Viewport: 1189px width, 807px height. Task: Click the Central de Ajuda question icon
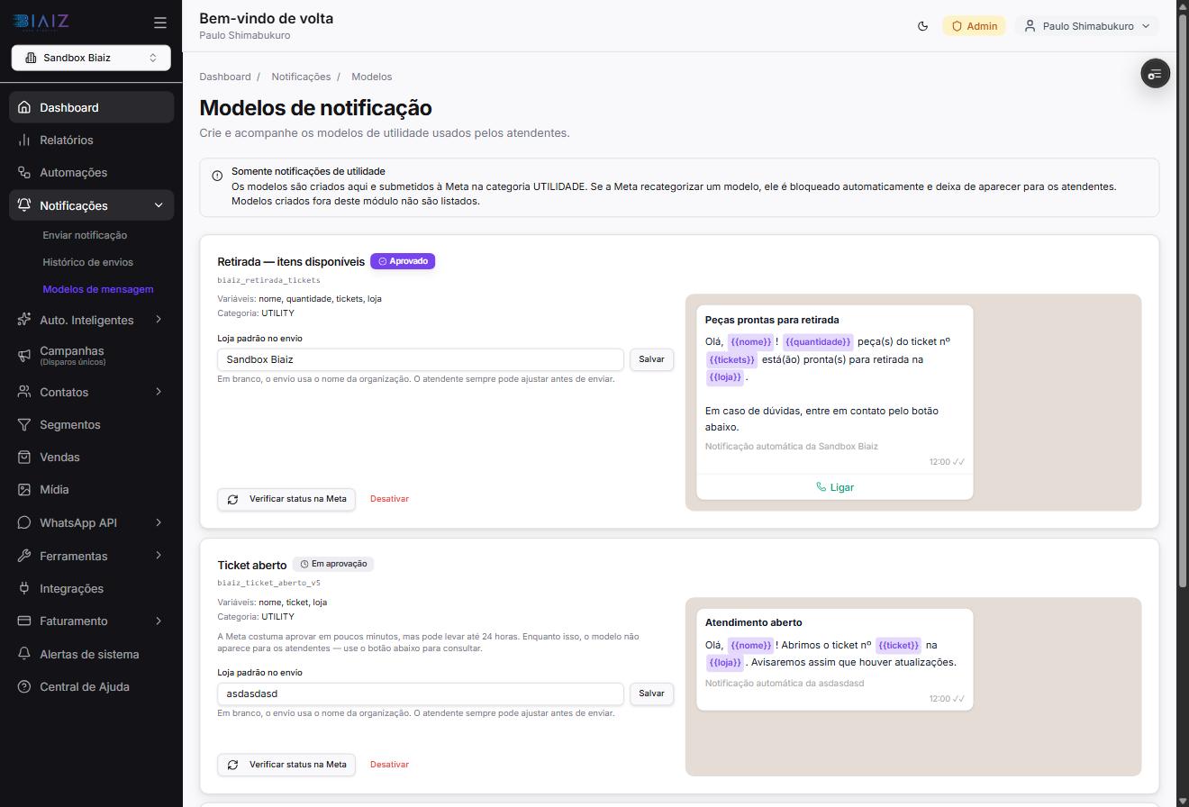pyautogui.click(x=24, y=686)
